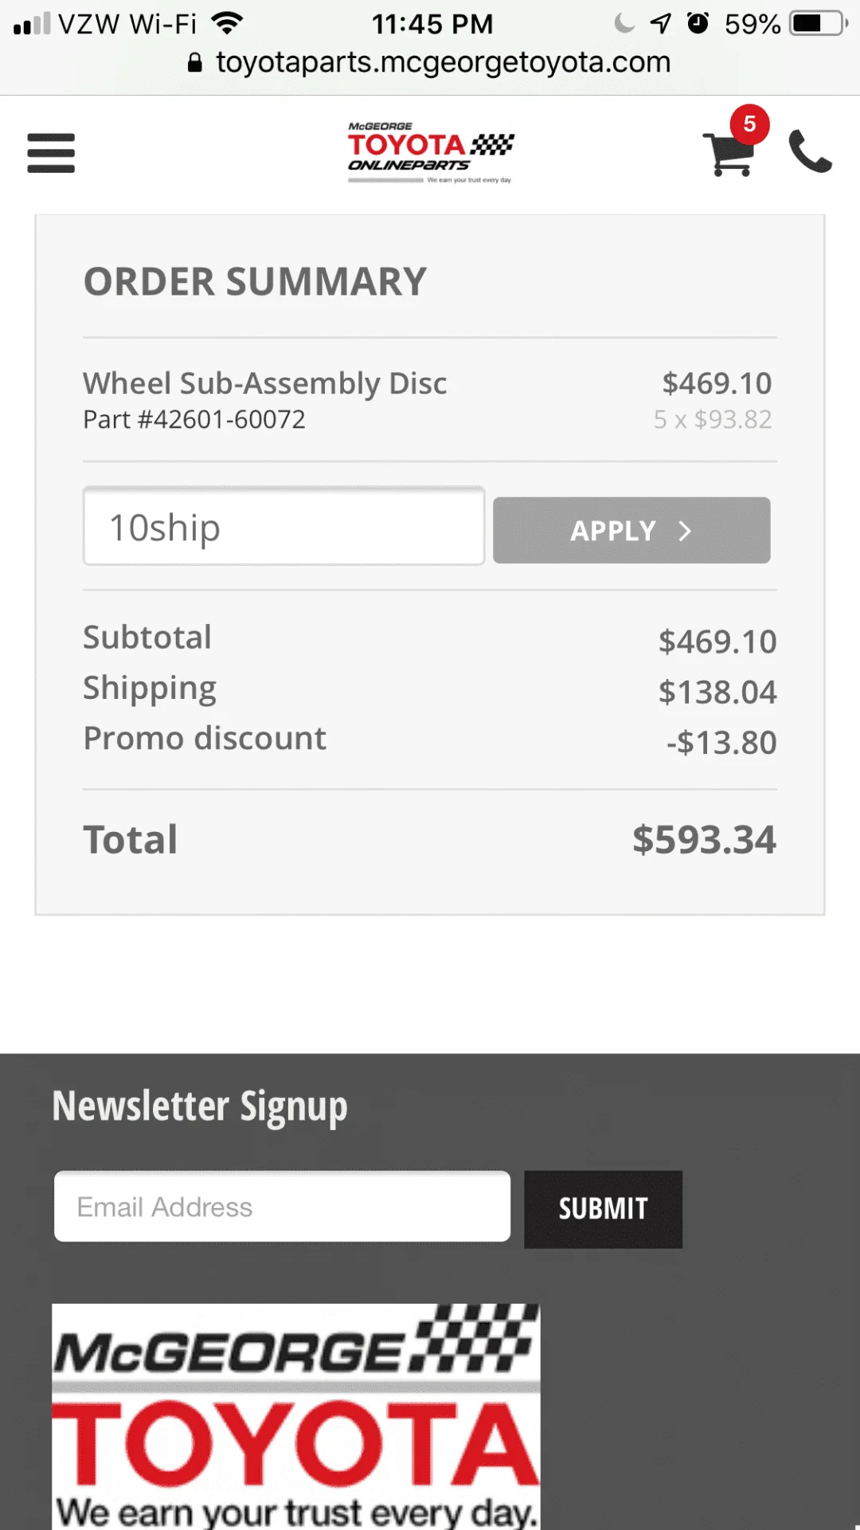The image size is (860, 1530).
Task: Open the hamburger navigation menu
Action: click(x=51, y=153)
